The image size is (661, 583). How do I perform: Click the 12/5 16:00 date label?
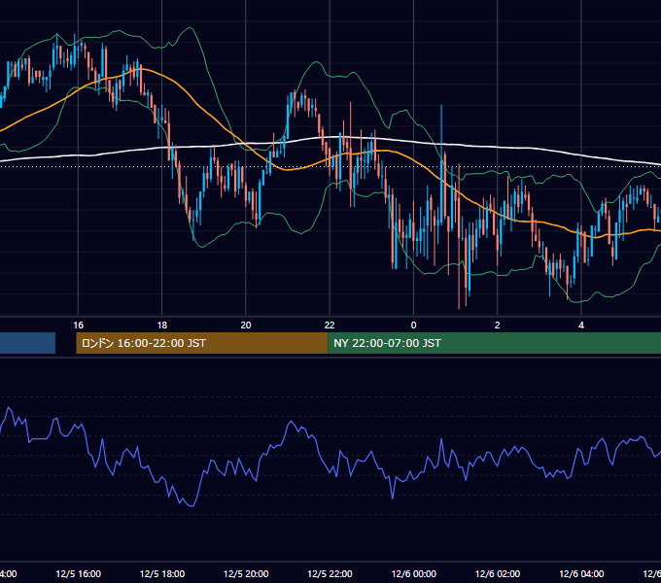79,574
